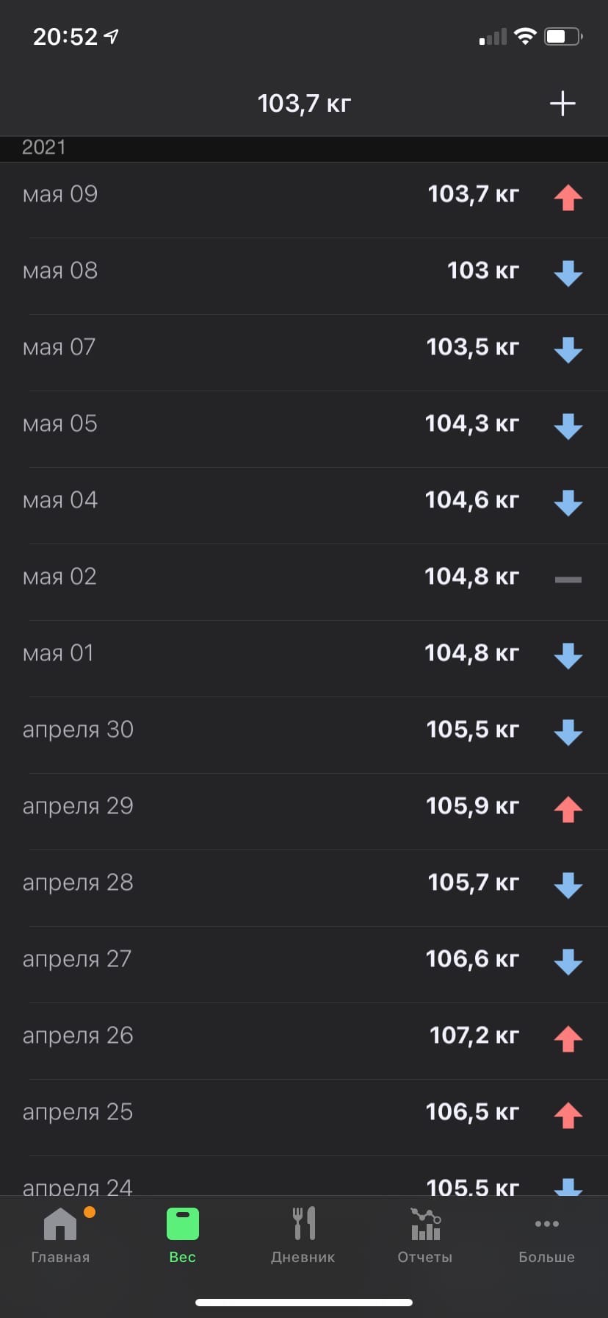Tap red up arrow for мая 09
The image size is (608, 1318).
[x=568, y=197]
